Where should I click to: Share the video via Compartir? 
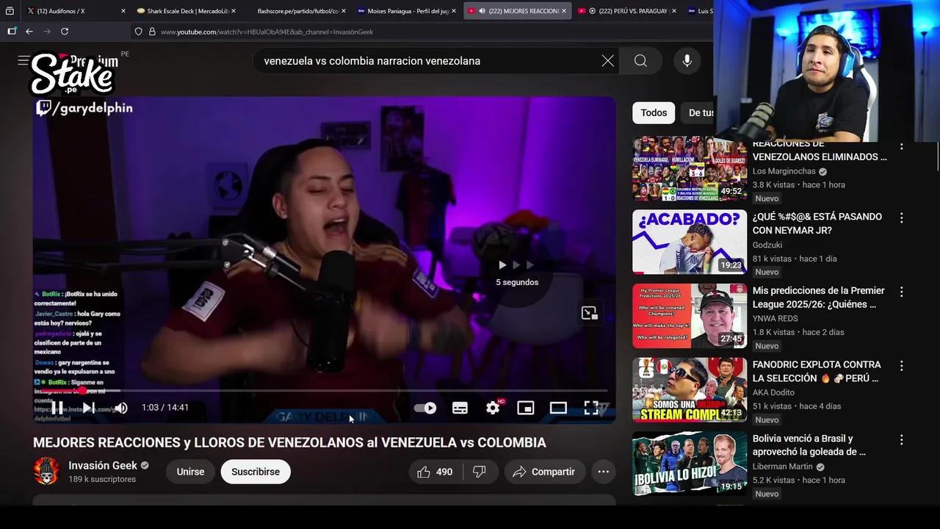click(x=544, y=472)
